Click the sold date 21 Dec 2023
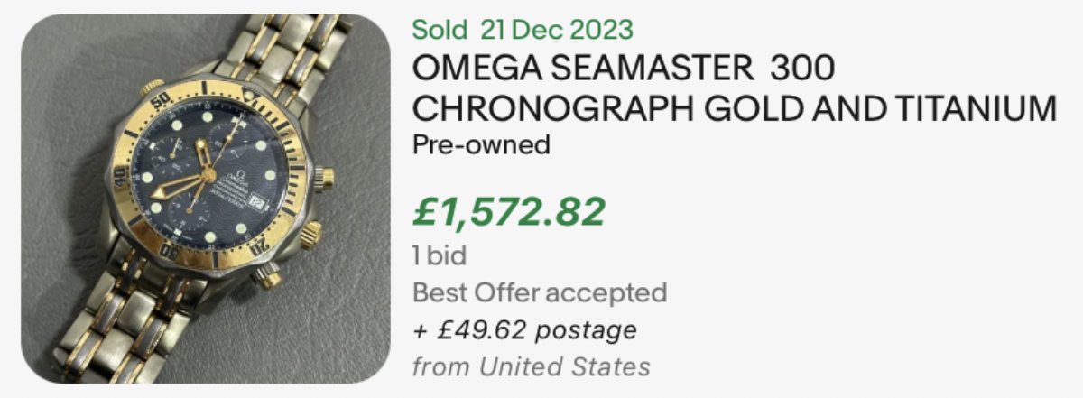The width and height of the screenshot is (1083, 398). (x=557, y=29)
